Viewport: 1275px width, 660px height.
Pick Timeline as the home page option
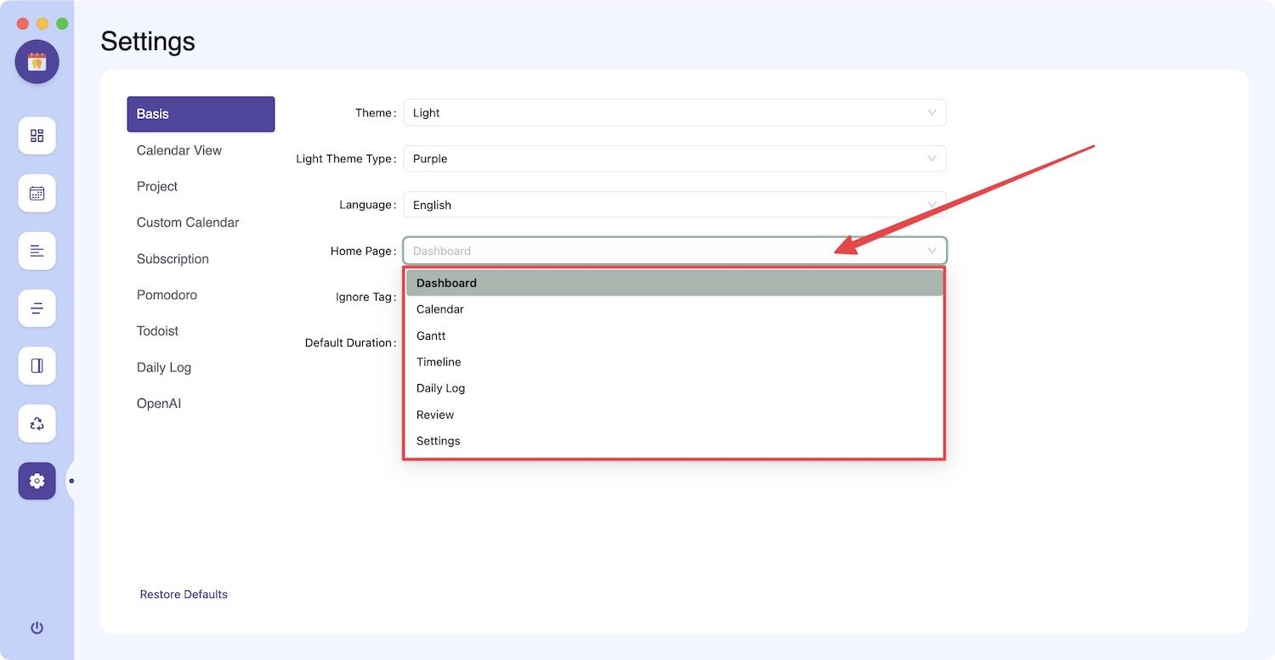(x=439, y=362)
